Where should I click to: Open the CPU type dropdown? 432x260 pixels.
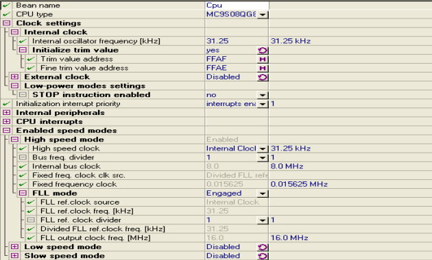(x=263, y=14)
